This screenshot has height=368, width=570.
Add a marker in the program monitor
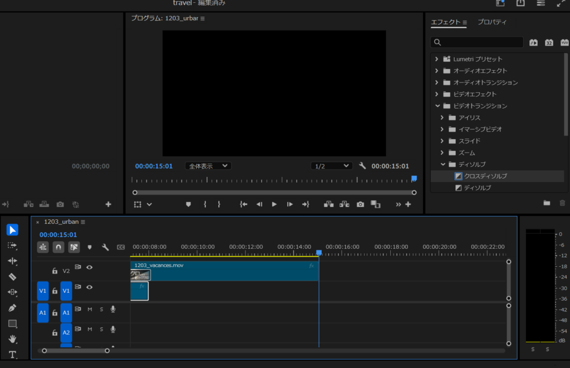pos(188,204)
